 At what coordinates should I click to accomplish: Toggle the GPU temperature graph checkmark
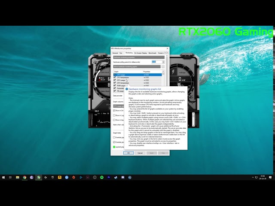click(115, 83)
